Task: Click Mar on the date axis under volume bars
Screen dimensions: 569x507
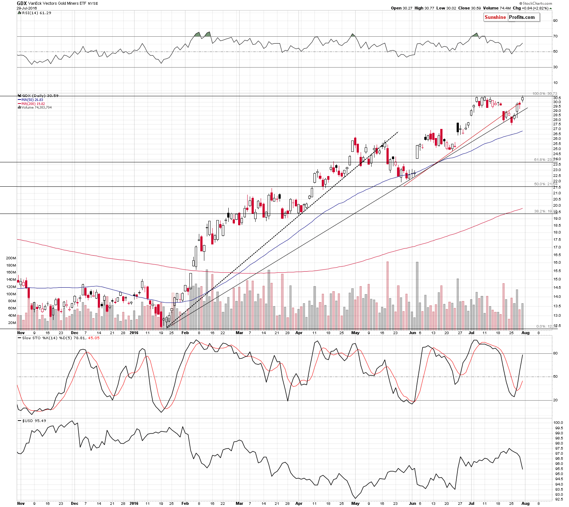Action: point(239,333)
